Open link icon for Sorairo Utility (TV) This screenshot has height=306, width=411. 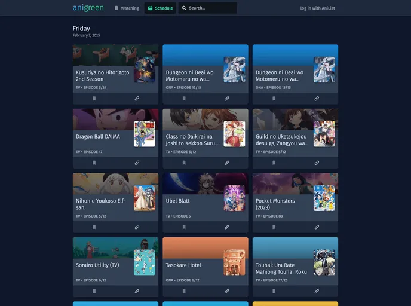coord(137,291)
